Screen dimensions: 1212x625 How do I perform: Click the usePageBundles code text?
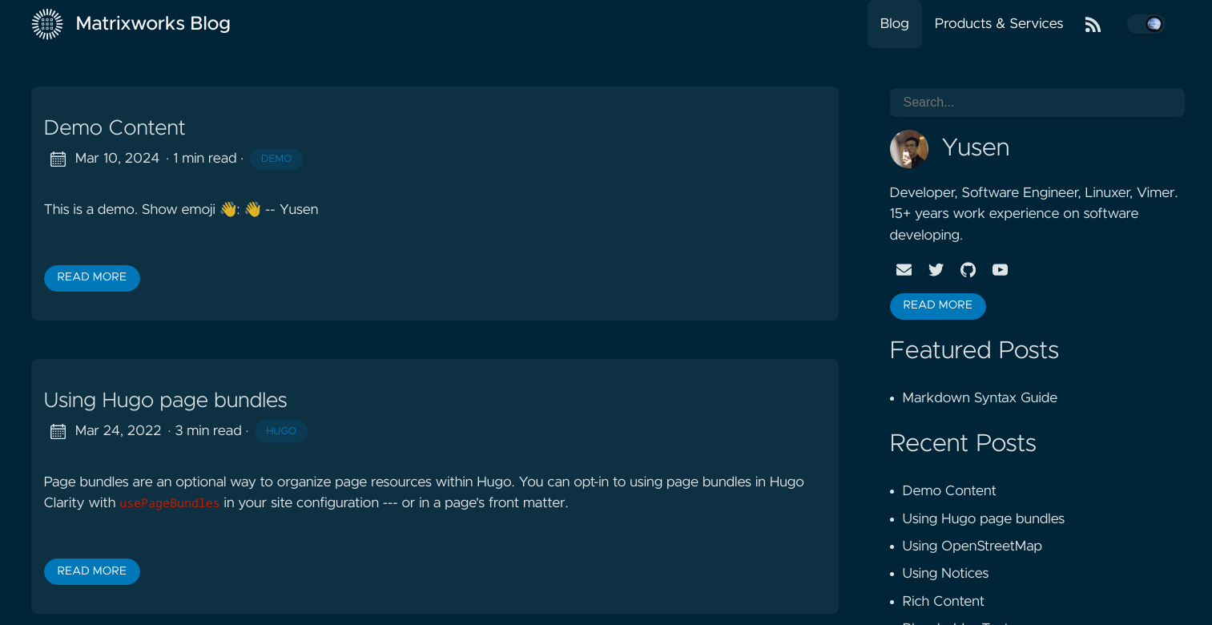point(169,504)
